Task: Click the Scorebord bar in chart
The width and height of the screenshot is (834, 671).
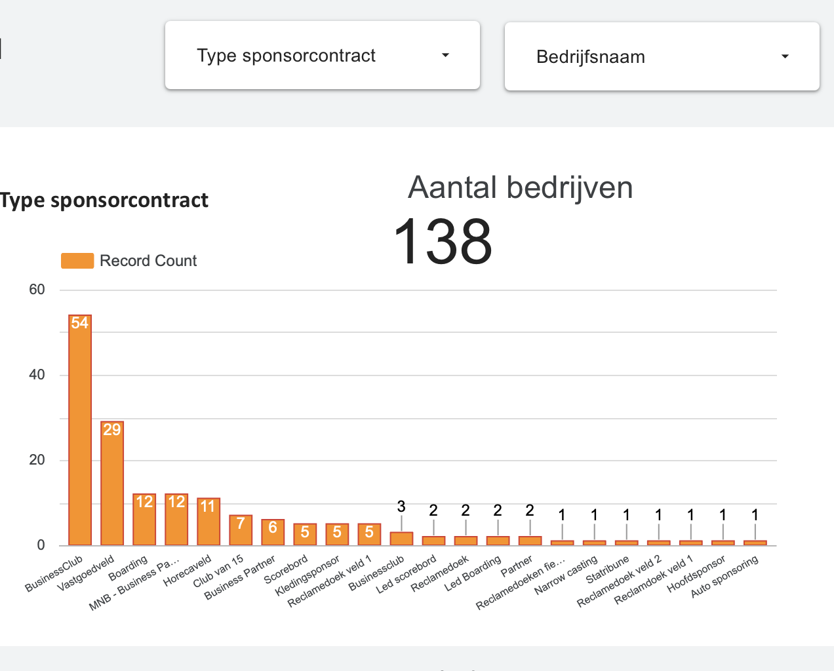Action: 305,535
